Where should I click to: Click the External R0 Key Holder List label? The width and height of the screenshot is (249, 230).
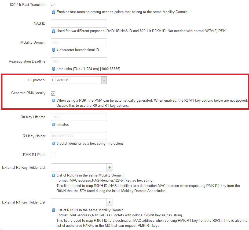[24, 167]
